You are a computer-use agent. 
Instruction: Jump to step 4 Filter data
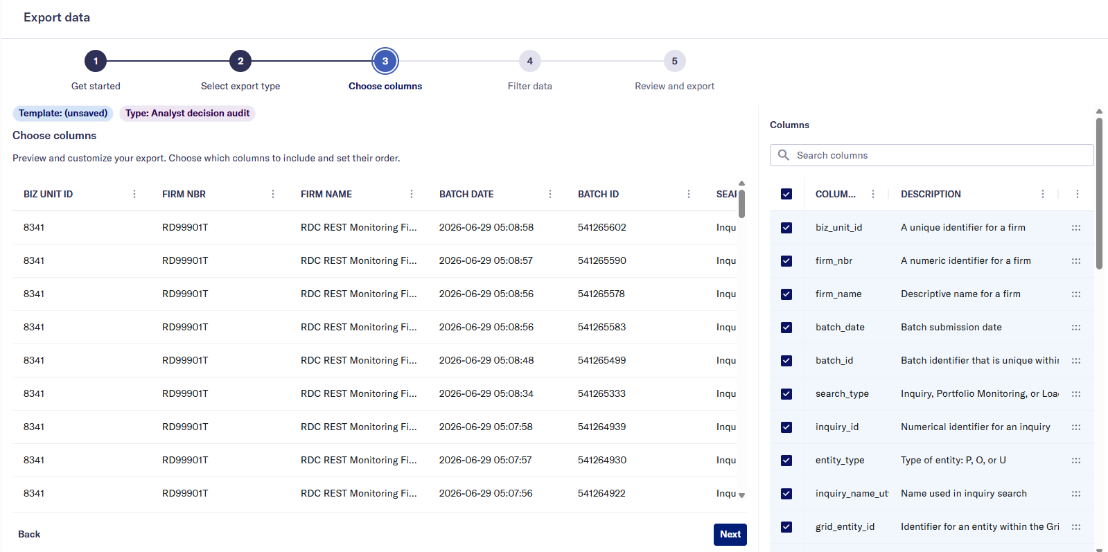[x=530, y=61]
